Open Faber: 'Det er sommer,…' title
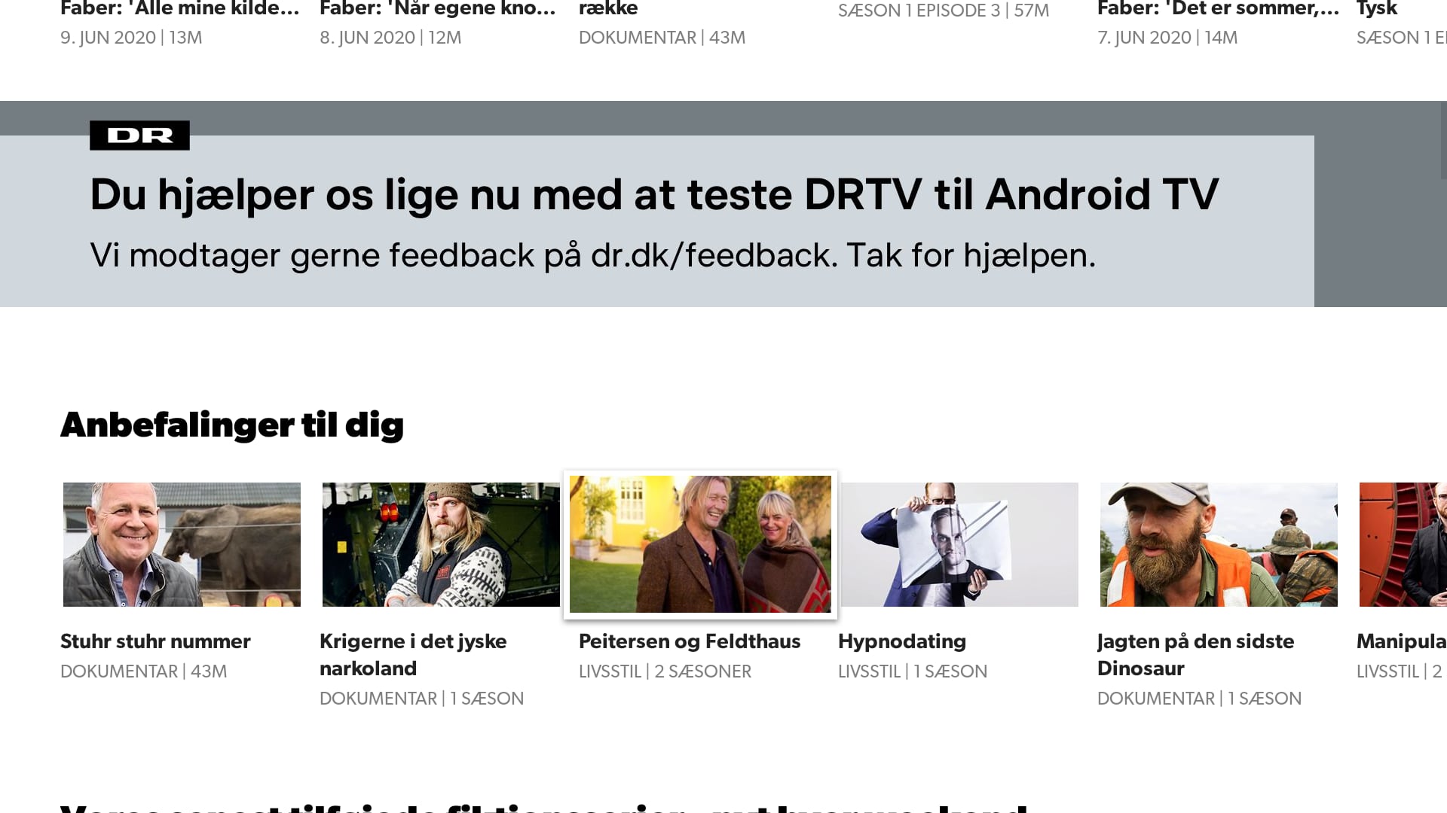Viewport: 1447px width, 813px height. pyautogui.click(x=1219, y=9)
